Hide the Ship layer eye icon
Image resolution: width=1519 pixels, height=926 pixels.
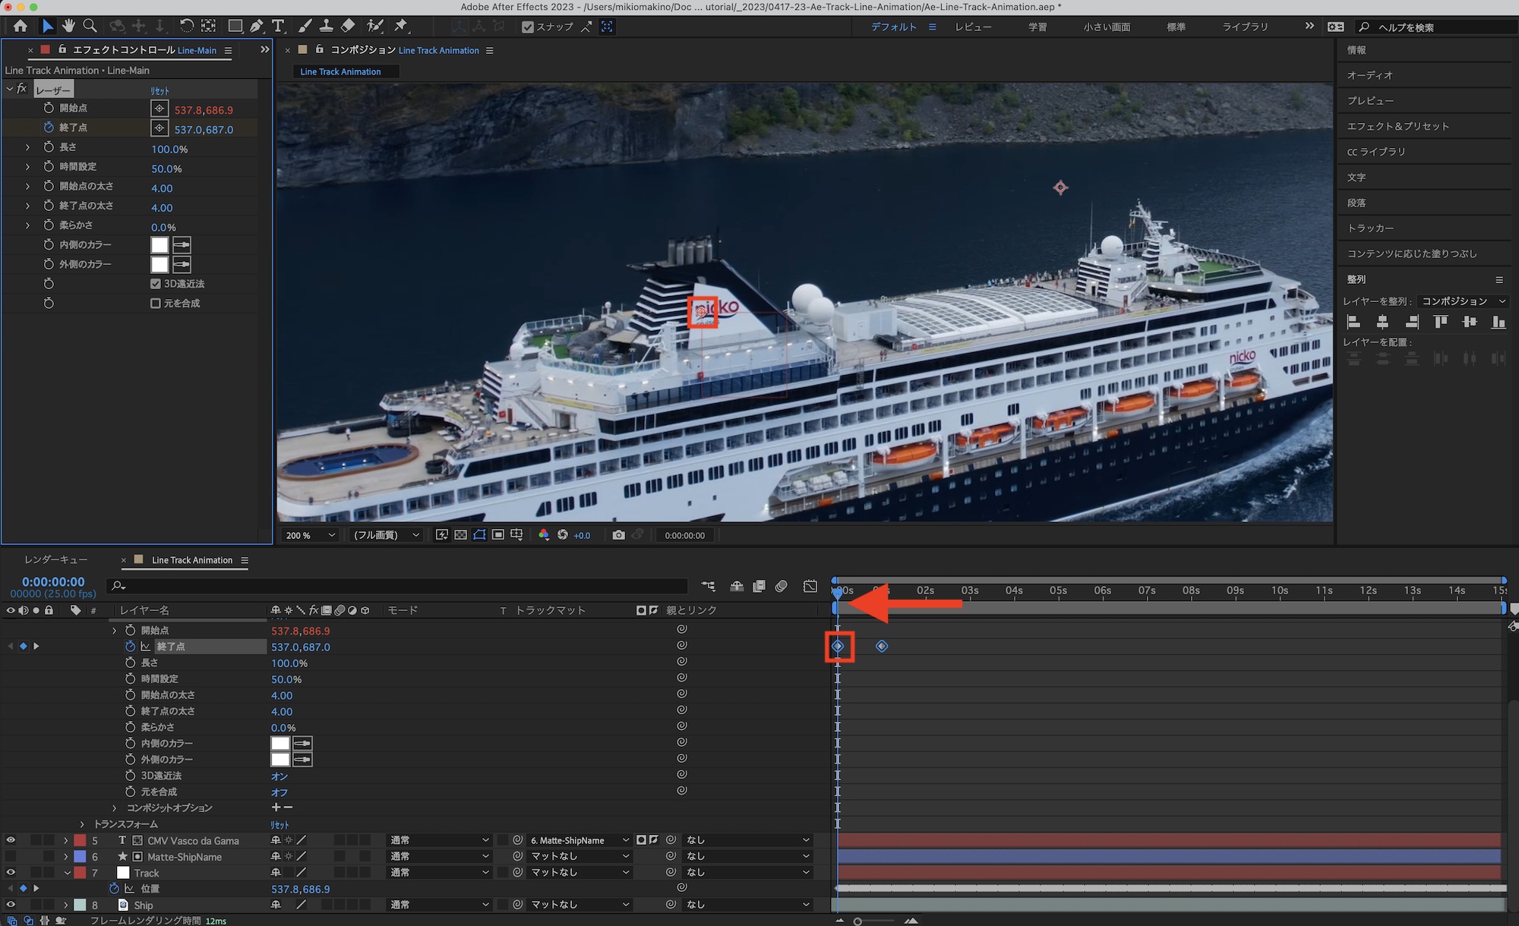(11, 905)
